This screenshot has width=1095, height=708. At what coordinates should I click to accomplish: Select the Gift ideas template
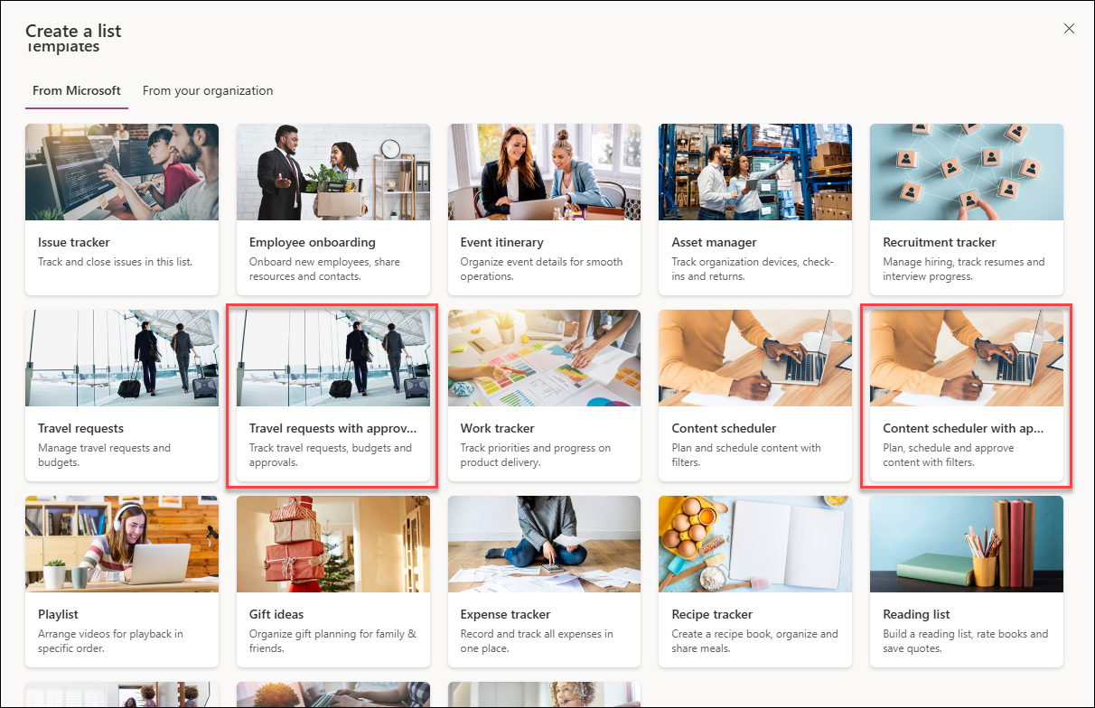(x=332, y=582)
